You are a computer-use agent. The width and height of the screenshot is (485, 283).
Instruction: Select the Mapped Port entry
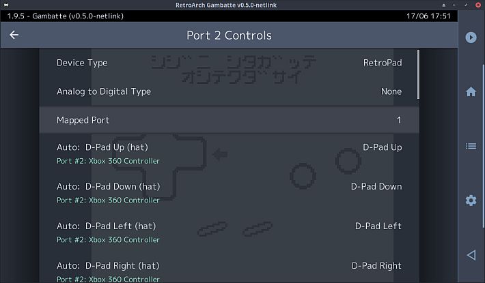coord(230,120)
